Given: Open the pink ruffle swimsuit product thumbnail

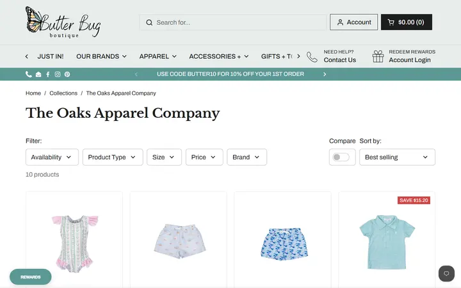Looking at the screenshot, I should (75, 244).
